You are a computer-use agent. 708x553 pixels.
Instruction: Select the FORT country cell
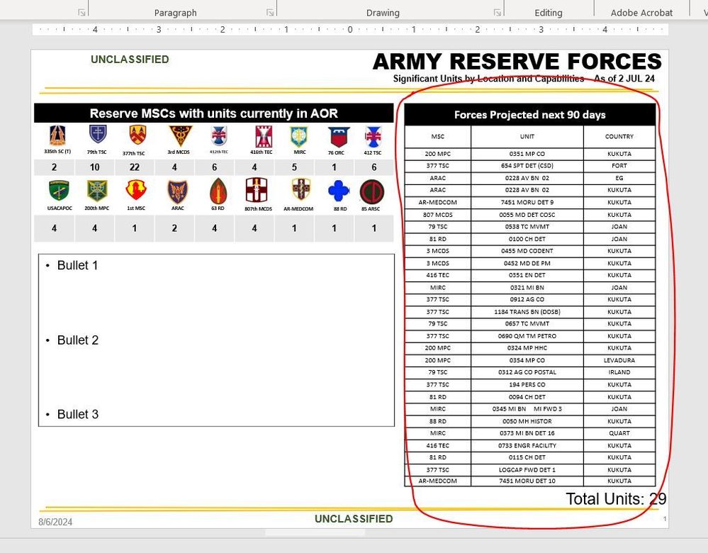point(619,166)
